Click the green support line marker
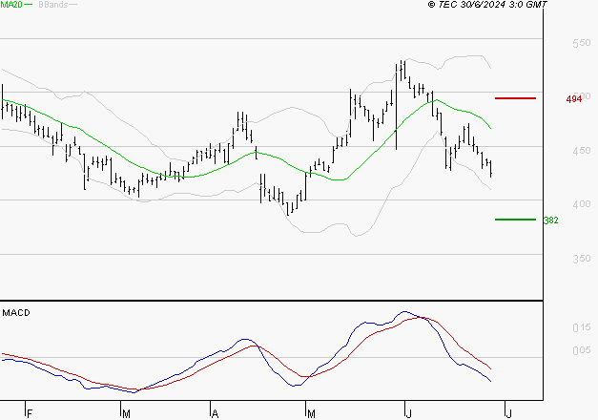The height and width of the screenshot is (420, 598). [x=515, y=220]
